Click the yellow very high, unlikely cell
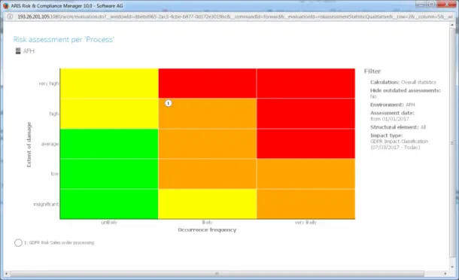The image size is (459, 280). [109, 84]
